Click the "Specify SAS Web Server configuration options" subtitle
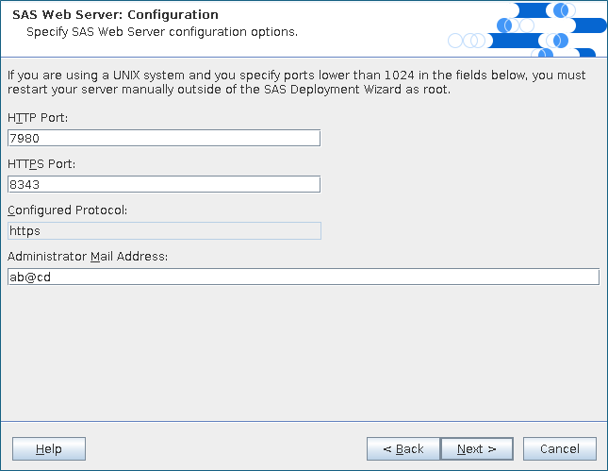This screenshot has width=608, height=471. pos(161,32)
